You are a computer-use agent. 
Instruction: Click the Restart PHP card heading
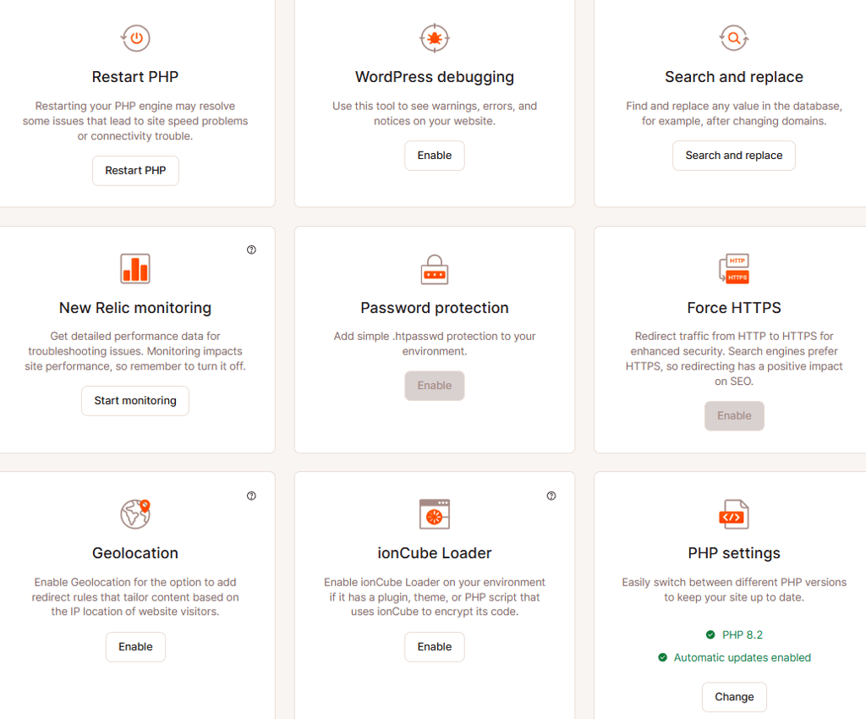tap(135, 77)
